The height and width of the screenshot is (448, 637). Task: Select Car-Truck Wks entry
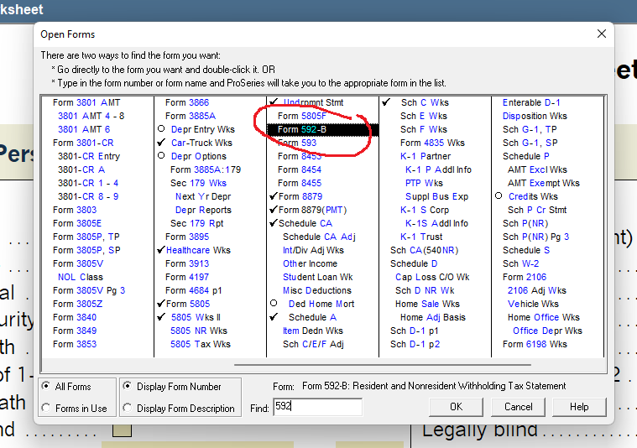point(201,143)
